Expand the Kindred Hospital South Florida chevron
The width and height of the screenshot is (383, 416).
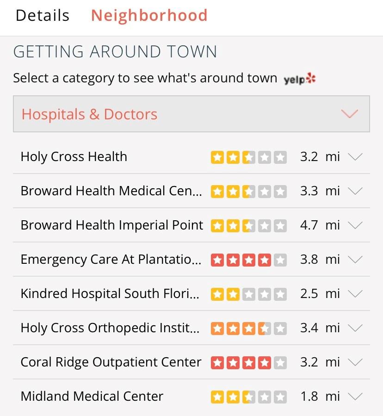355,294
